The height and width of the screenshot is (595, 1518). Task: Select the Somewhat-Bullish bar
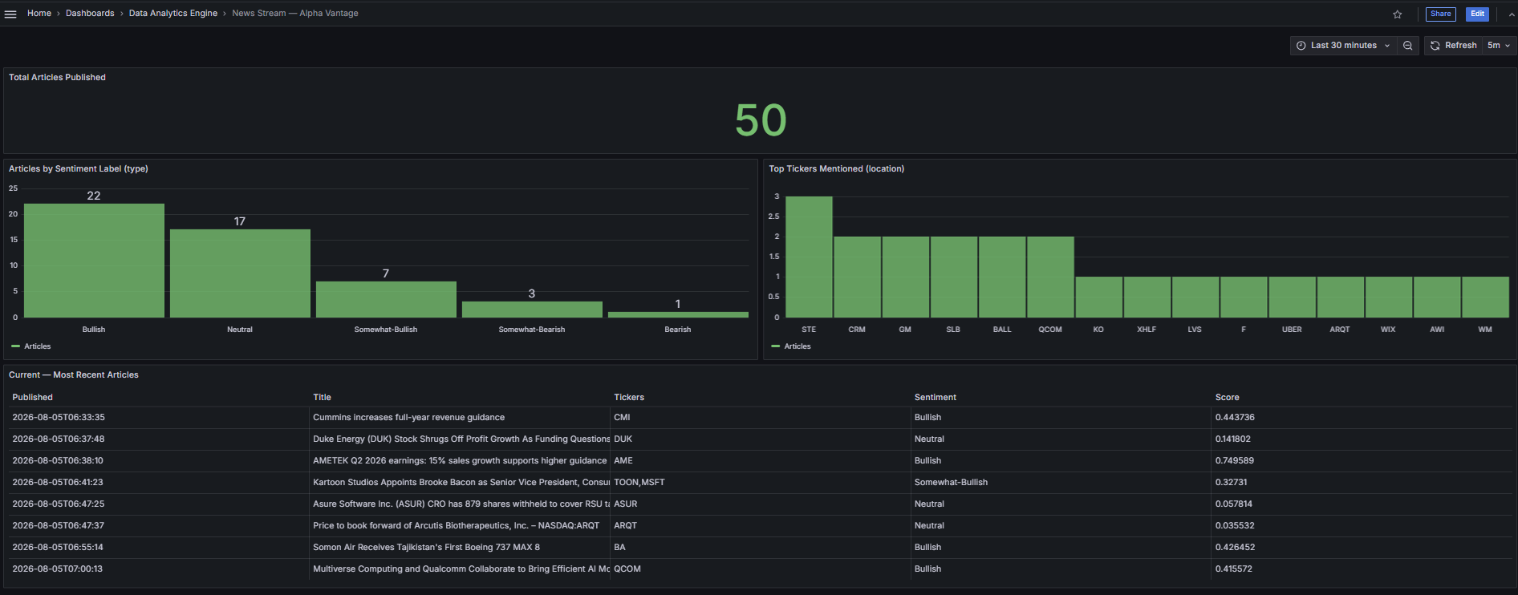pyautogui.click(x=386, y=299)
